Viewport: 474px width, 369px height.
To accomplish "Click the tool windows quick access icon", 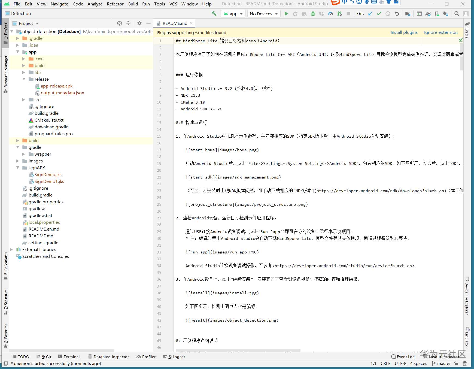I will tap(6, 363).
